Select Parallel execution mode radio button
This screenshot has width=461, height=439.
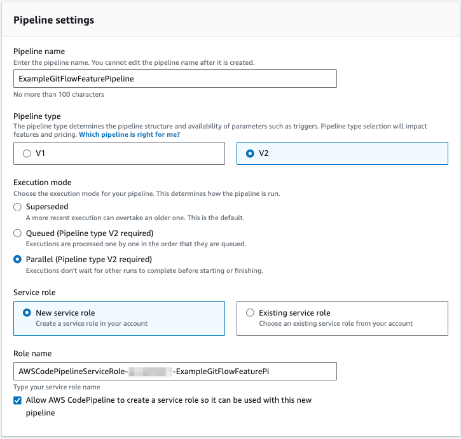click(x=18, y=260)
